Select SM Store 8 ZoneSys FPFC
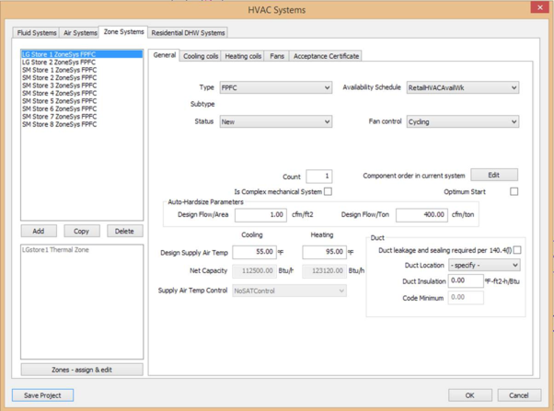The width and height of the screenshot is (554, 411). pyautogui.click(x=59, y=124)
